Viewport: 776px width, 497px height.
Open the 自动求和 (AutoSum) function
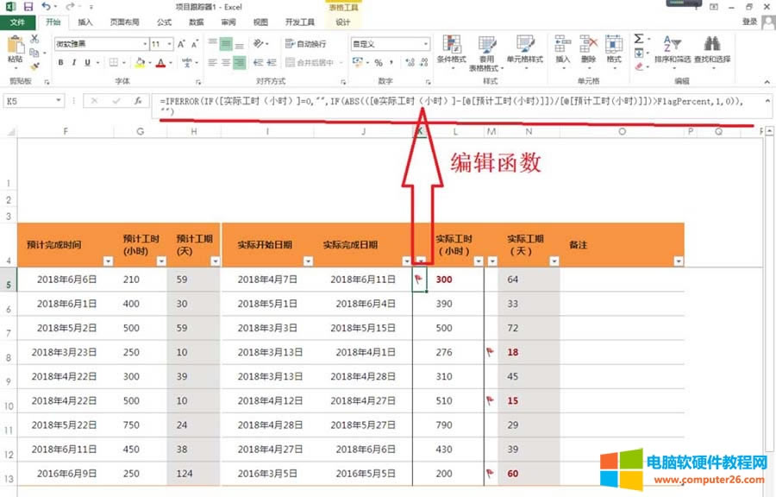(x=639, y=38)
